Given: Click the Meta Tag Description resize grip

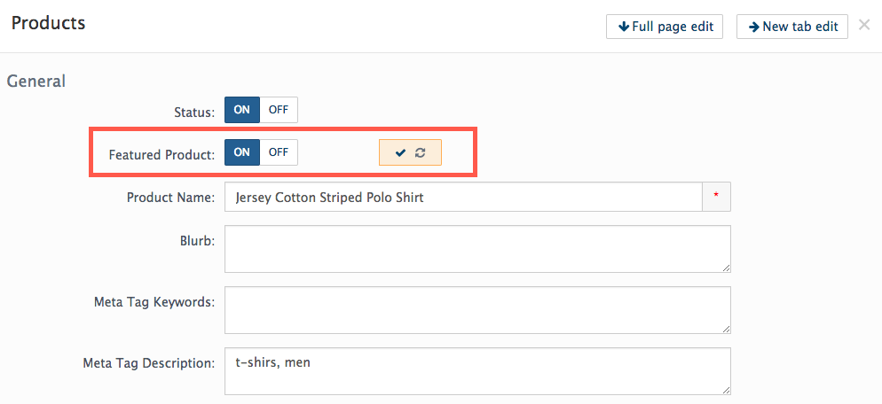Looking at the screenshot, I should [x=726, y=391].
